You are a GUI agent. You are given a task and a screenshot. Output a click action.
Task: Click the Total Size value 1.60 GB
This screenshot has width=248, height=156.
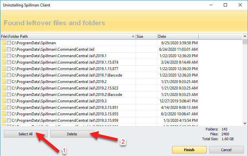[x=227, y=139]
